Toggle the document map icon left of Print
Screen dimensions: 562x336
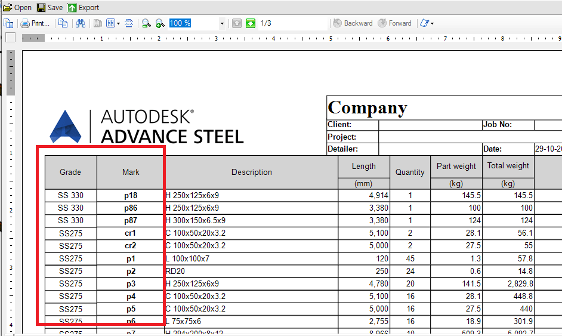[x=8, y=23]
